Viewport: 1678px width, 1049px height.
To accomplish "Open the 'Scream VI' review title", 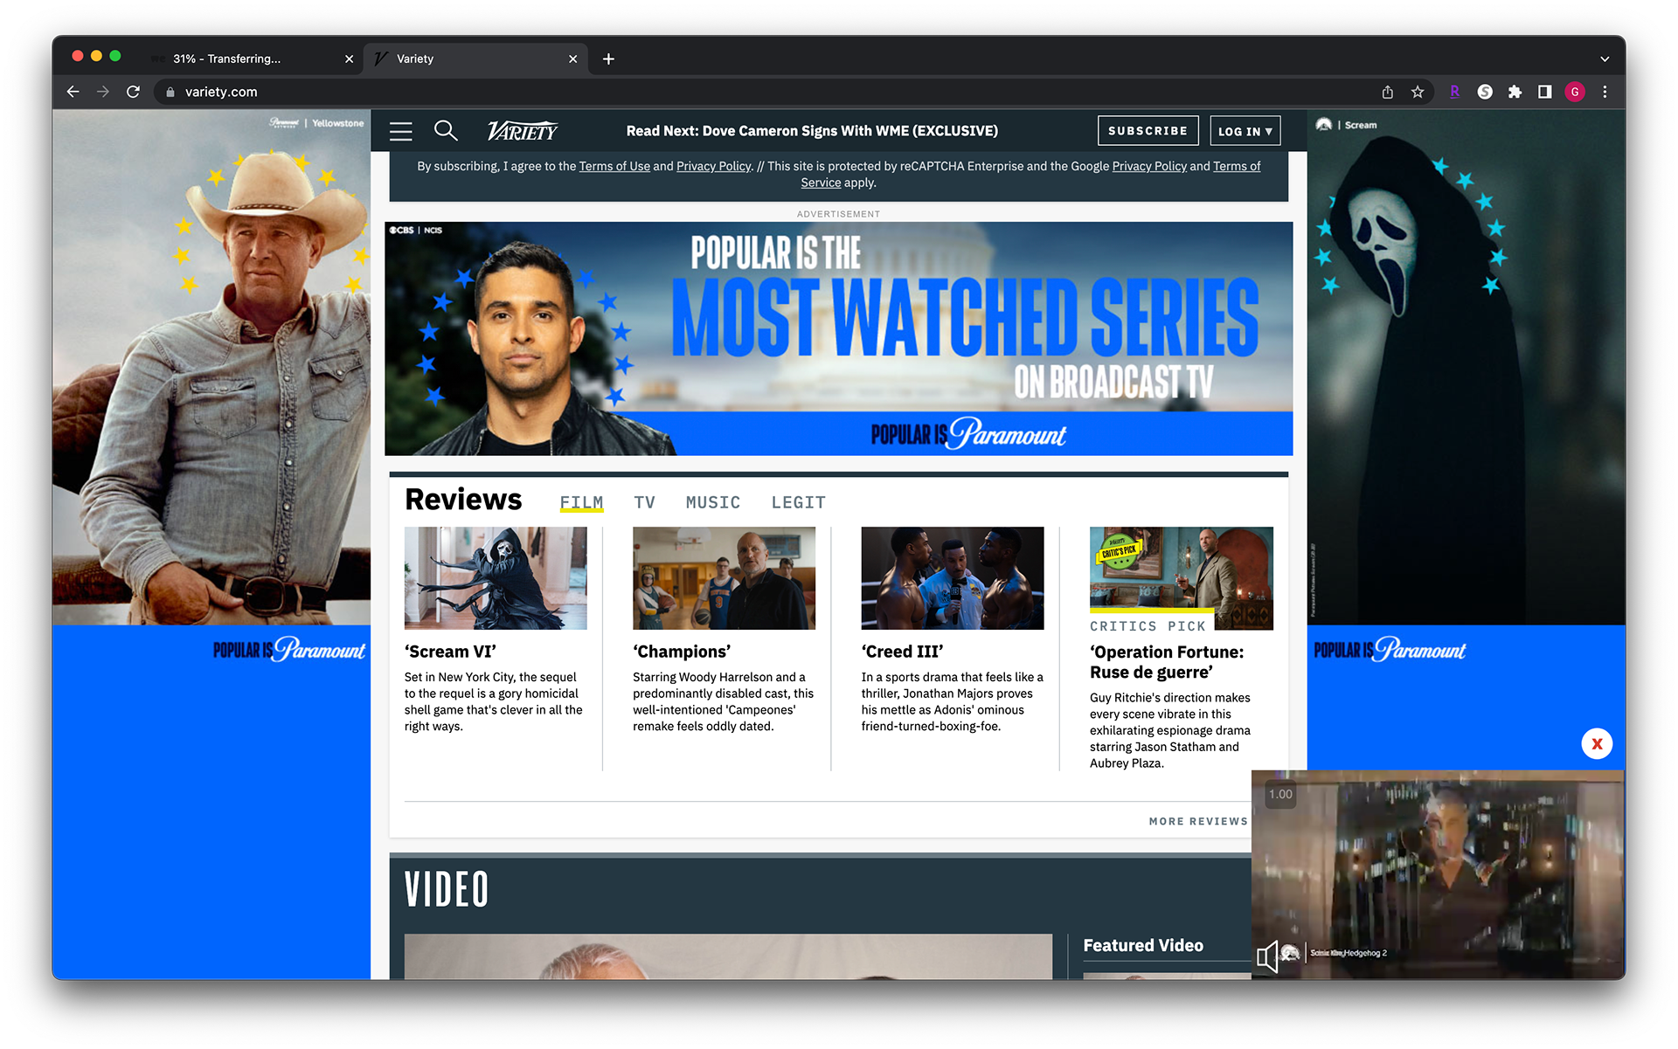I will [450, 652].
